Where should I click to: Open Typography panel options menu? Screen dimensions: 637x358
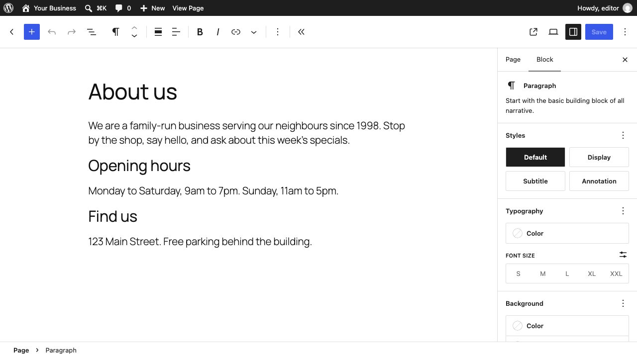tap(623, 211)
